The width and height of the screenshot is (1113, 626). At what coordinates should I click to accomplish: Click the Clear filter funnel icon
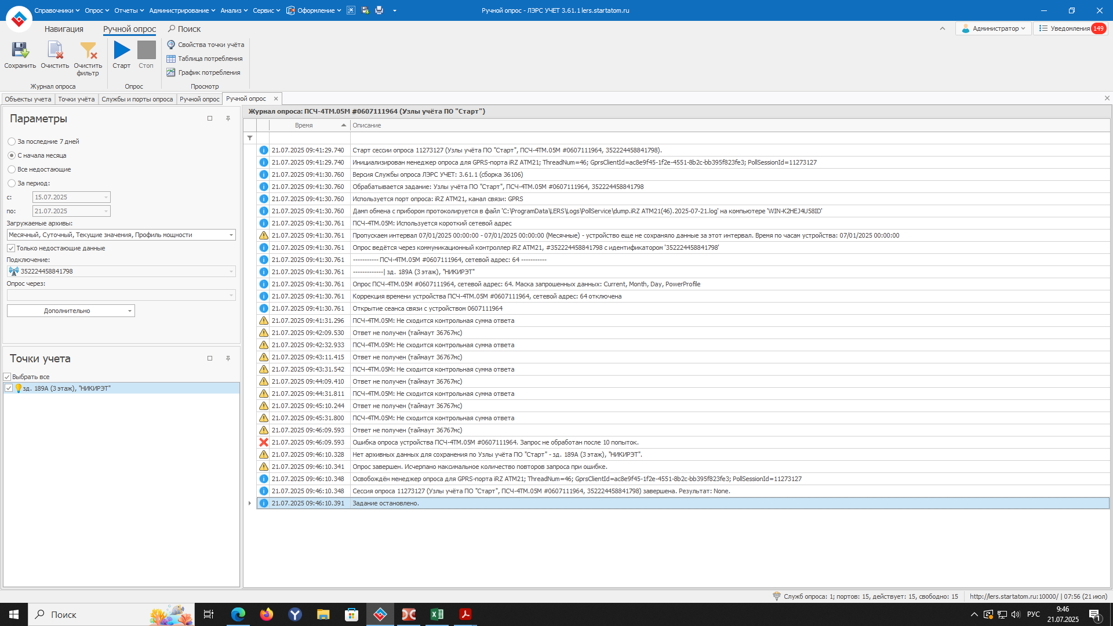click(x=88, y=51)
